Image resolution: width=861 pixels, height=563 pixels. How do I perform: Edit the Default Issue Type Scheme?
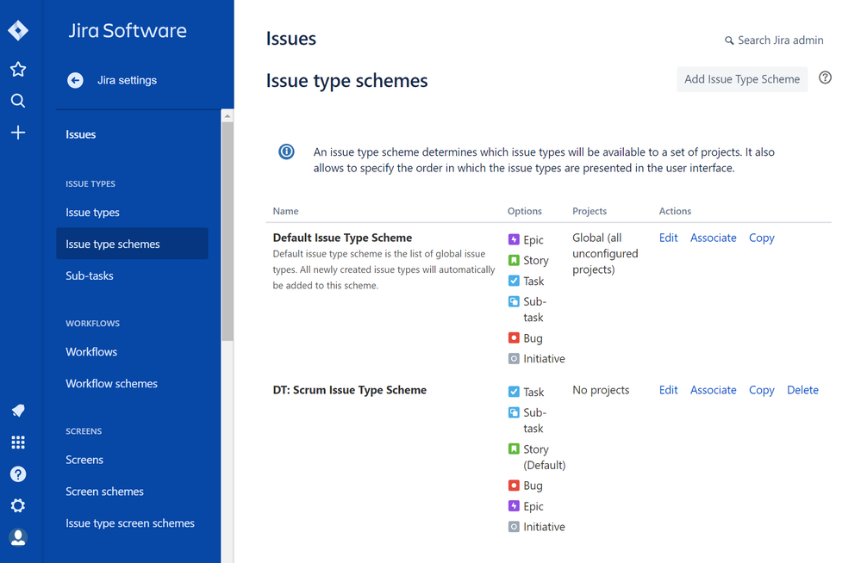tap(668, 238)
